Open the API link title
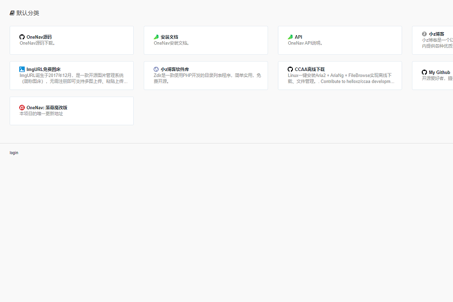 (x=298, y=37)
